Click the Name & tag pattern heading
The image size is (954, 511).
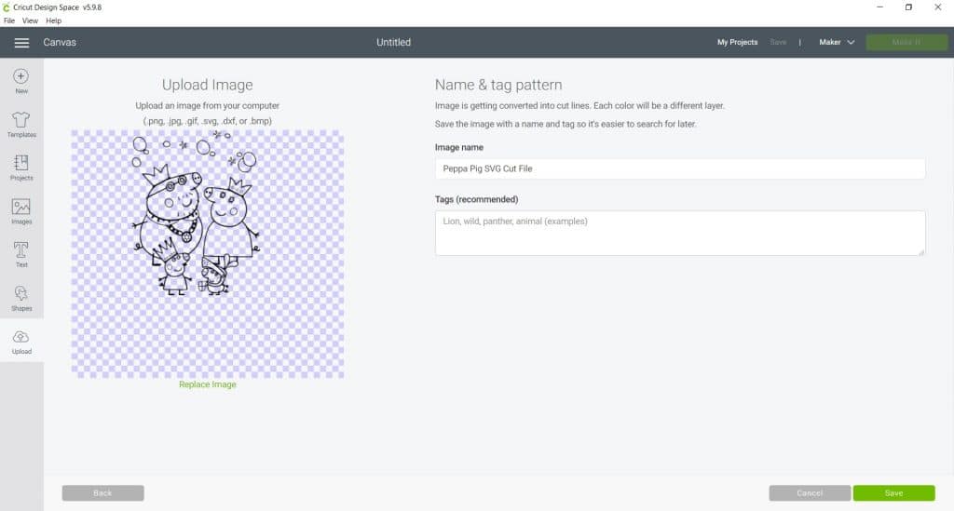[x=498, y=85]
